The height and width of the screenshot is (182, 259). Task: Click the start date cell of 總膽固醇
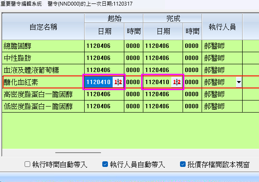tap(104, 46)
